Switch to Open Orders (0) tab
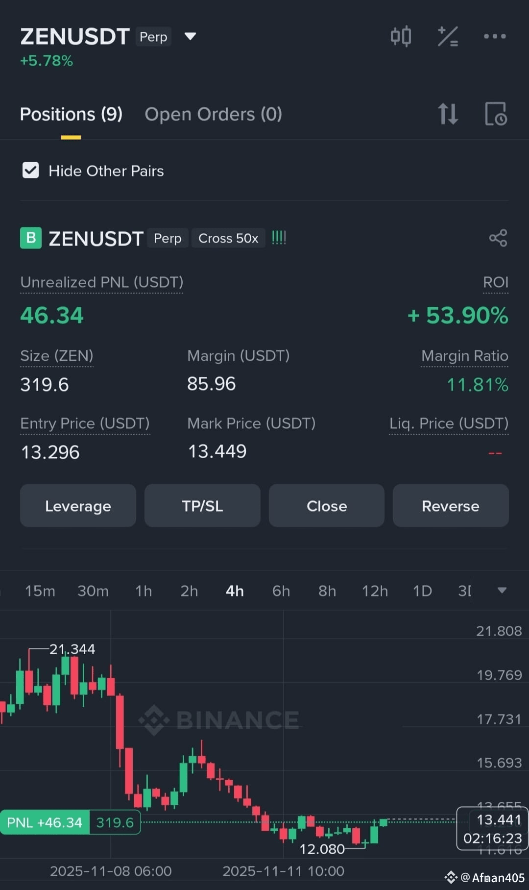 pos(214,114)
